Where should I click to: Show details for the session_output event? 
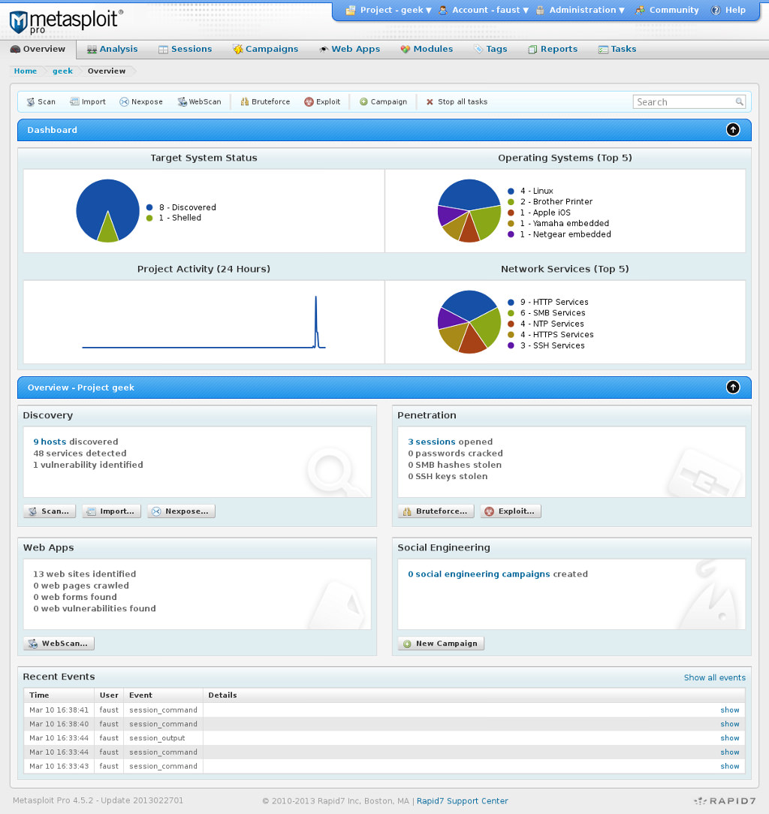[729, 738]
